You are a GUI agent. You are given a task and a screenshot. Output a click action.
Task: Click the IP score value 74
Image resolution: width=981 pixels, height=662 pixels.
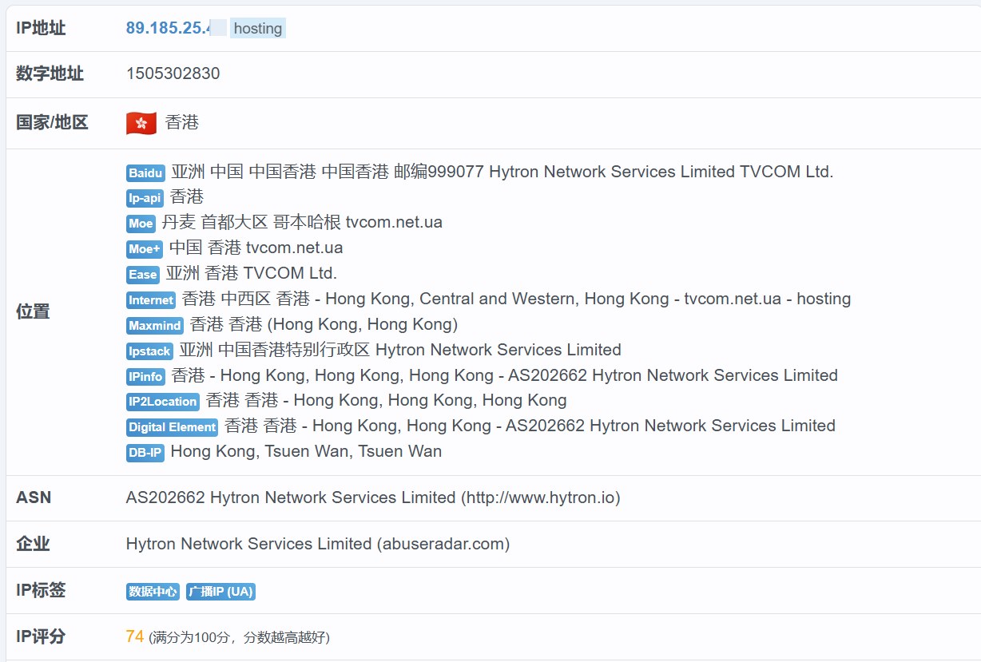point(134,636)
